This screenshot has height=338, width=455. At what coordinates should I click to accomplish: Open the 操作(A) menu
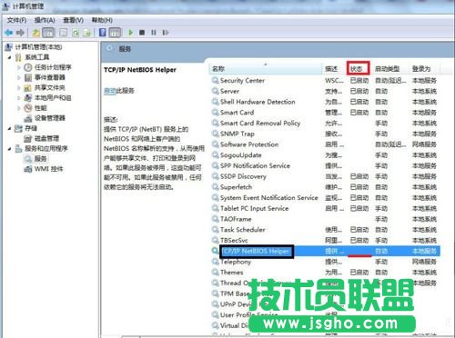tap(45, 20)
